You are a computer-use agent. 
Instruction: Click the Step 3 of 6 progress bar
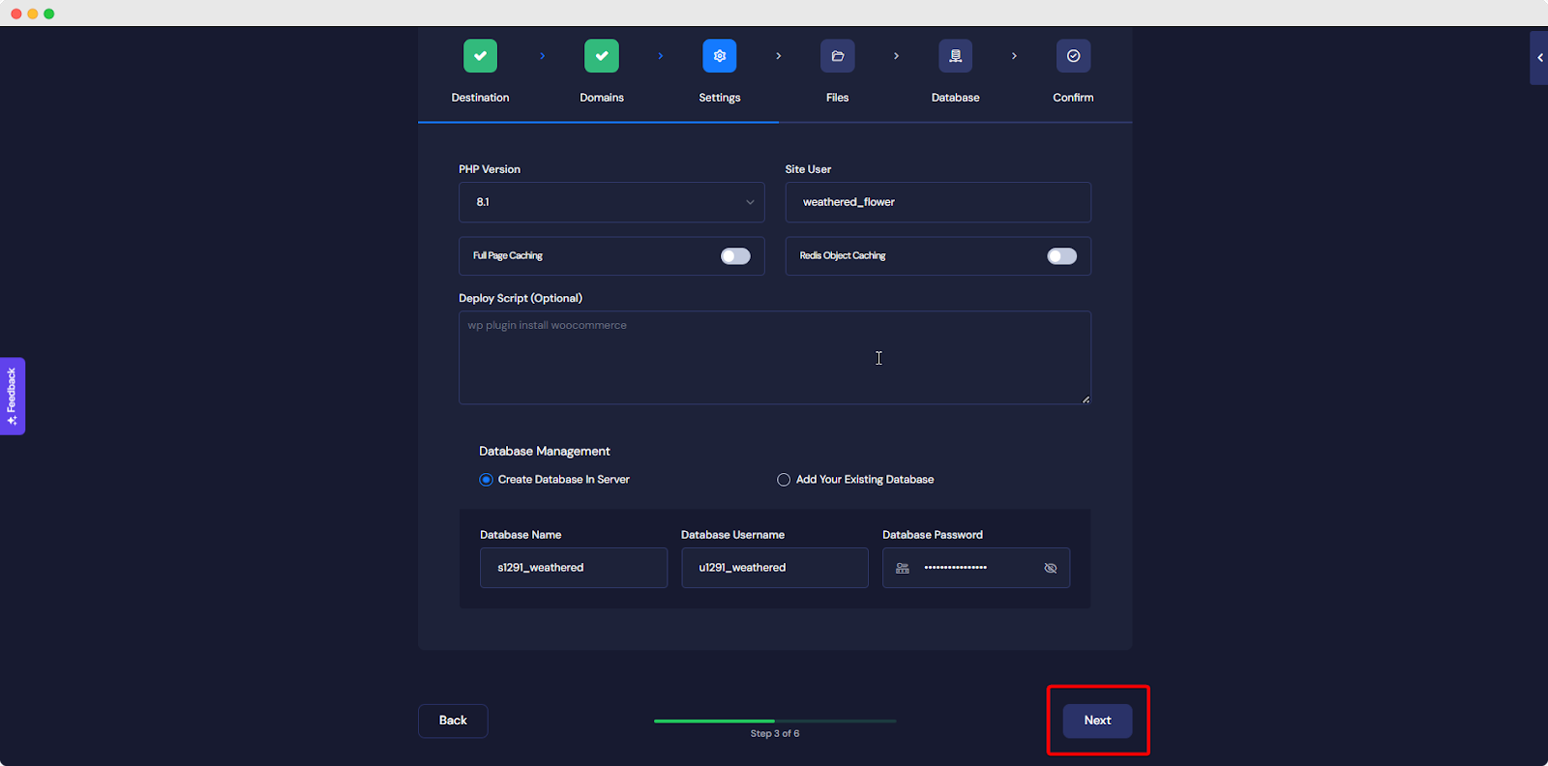coord(774,722)
